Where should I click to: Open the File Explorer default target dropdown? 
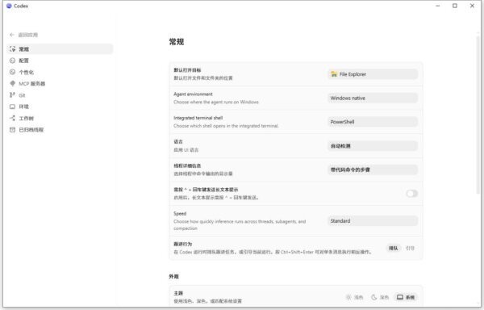coord(373,74)
